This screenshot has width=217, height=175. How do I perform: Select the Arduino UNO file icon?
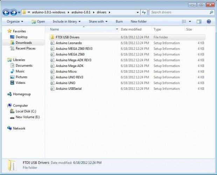point(52,83)
